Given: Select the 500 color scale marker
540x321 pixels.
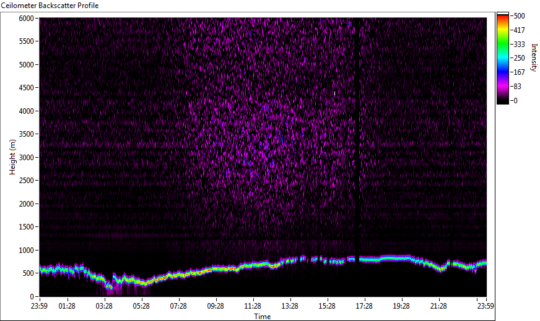Looking at the screenshot, I should click(x=519, y=16).
